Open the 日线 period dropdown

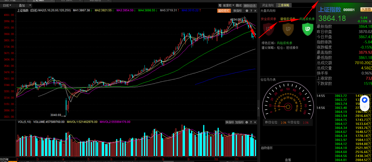pyautogui.click(x=8, y=6)
